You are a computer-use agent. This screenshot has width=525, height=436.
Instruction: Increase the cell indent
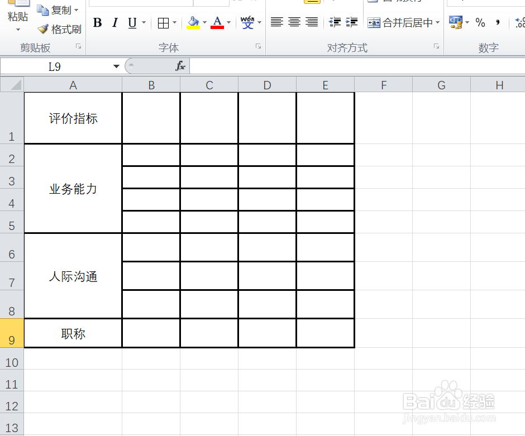click(x=351, y=22)
